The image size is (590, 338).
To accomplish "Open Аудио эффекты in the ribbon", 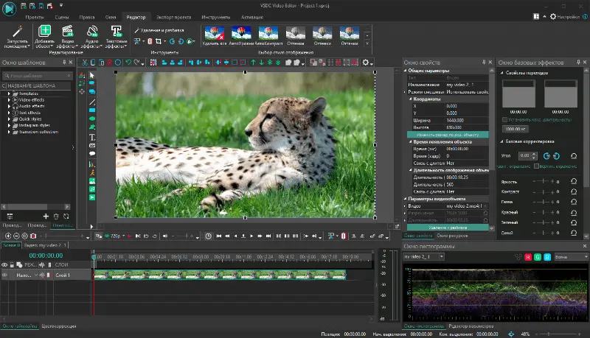I will [91, 36].
